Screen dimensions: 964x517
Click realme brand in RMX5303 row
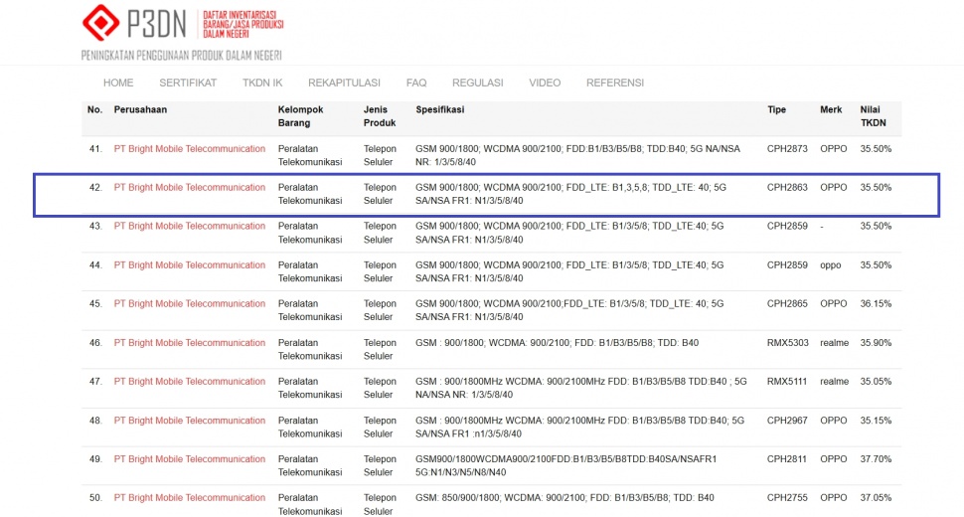(834, 343)
